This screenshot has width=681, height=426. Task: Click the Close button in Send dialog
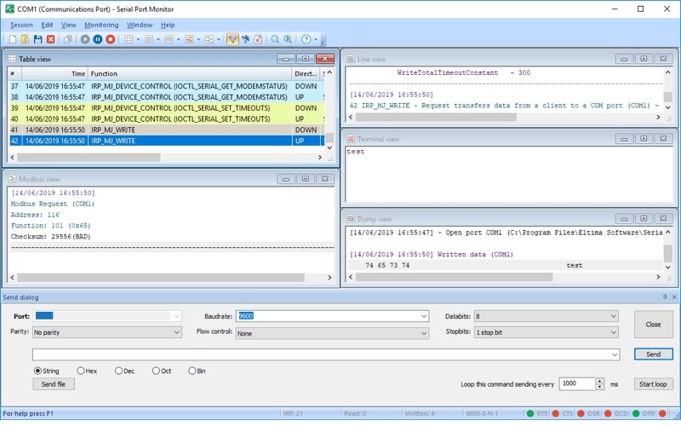[653, 325]
